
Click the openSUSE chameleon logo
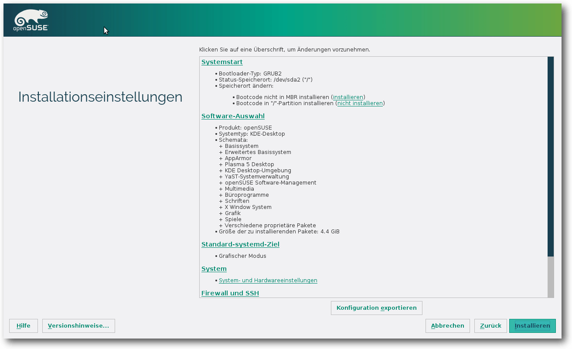(31, 20)
